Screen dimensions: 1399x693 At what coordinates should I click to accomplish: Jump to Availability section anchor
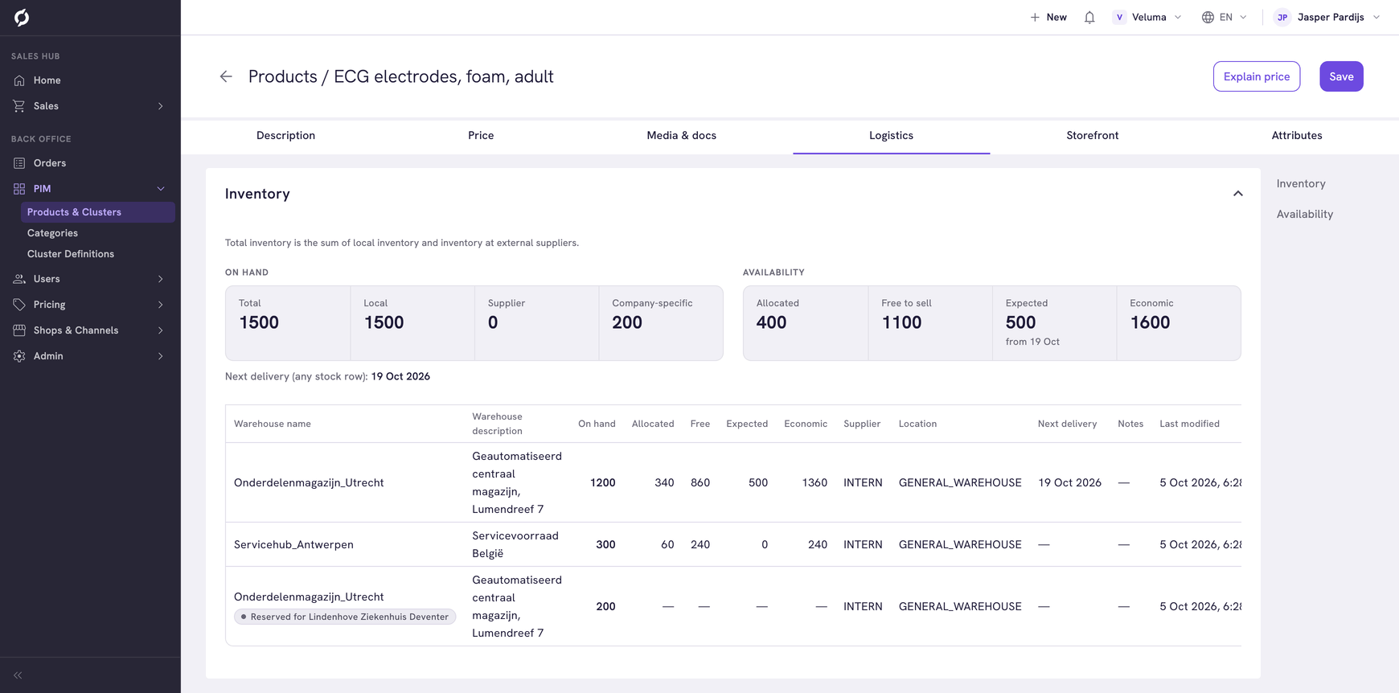click(1305, 215)
